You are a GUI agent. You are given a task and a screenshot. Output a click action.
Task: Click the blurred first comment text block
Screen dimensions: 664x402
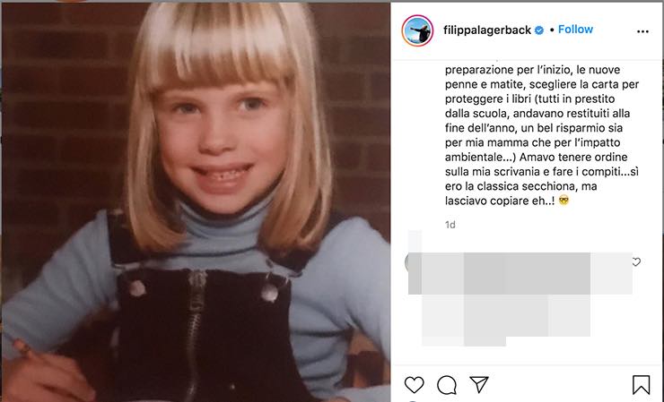coord(520,273)
